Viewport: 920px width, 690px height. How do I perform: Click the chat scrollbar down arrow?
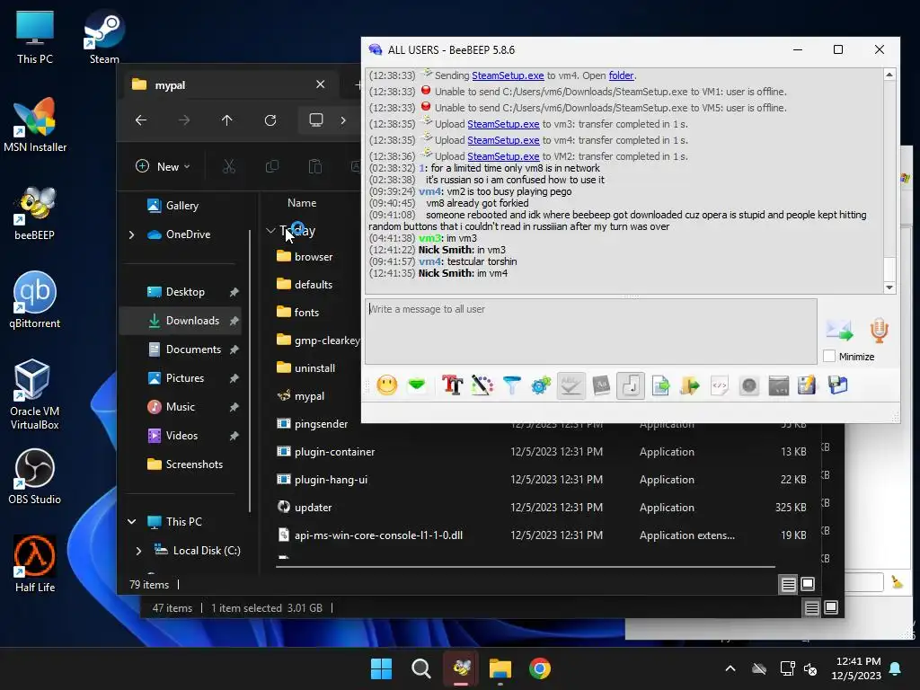889,287
